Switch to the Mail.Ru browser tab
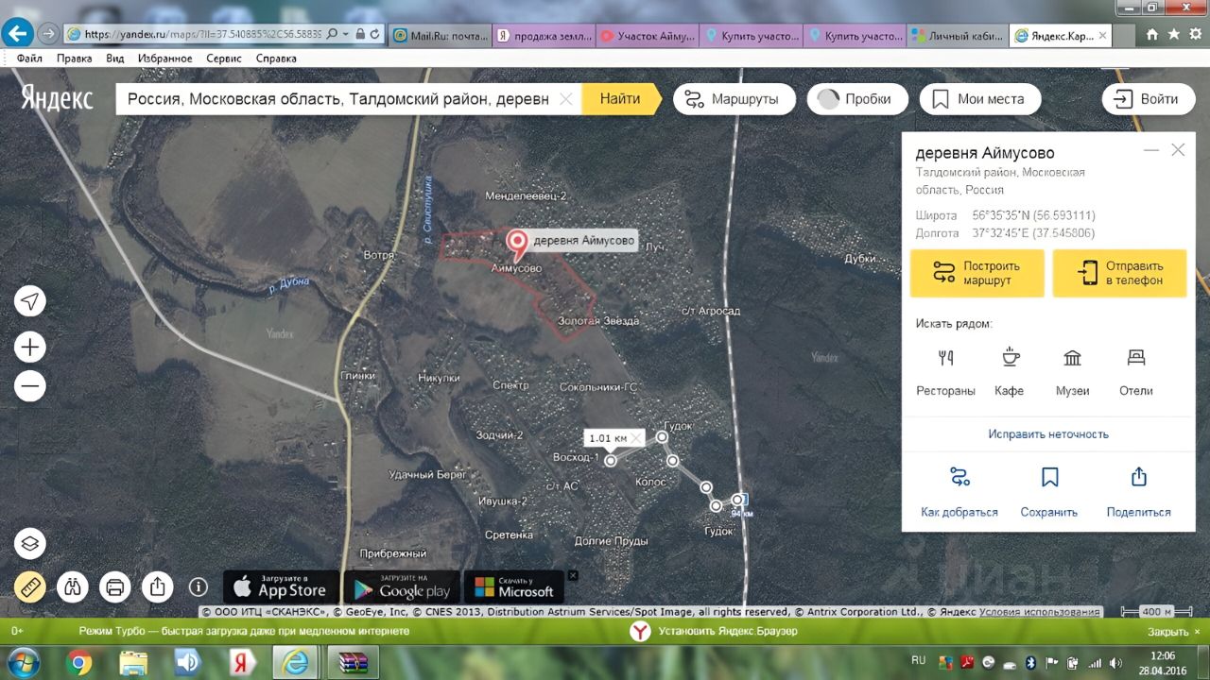The image size is (1210, 680). (439, 36)
